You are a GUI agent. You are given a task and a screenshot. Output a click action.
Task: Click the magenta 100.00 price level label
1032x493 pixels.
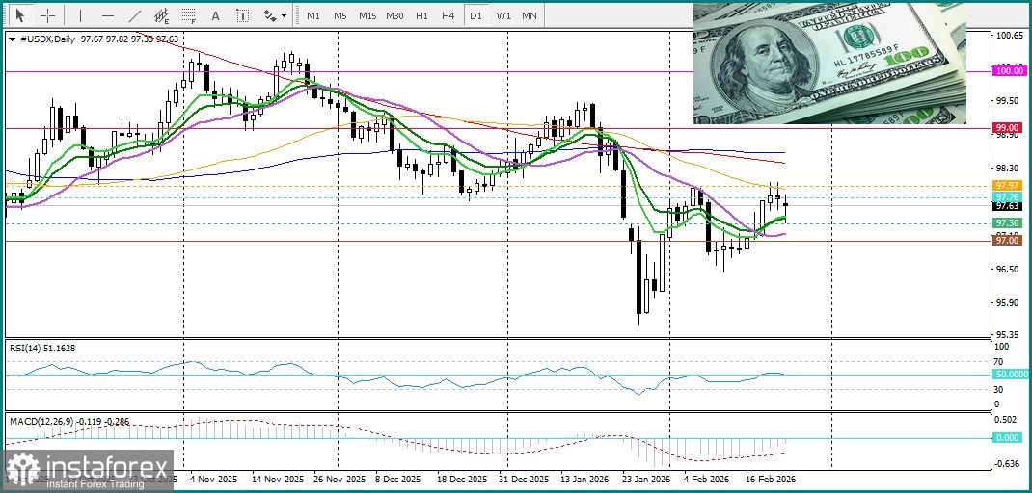[x=1009, y=70]
